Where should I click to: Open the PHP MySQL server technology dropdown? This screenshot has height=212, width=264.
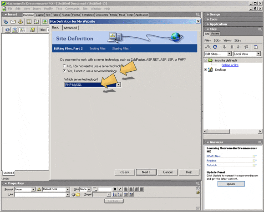pos(118,84)
